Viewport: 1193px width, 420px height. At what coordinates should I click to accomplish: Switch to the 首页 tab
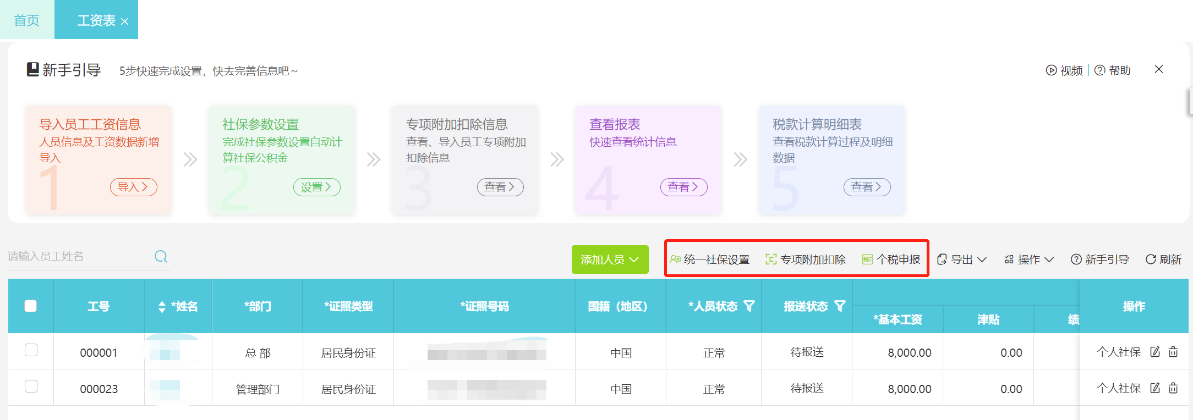click(26, 20)
